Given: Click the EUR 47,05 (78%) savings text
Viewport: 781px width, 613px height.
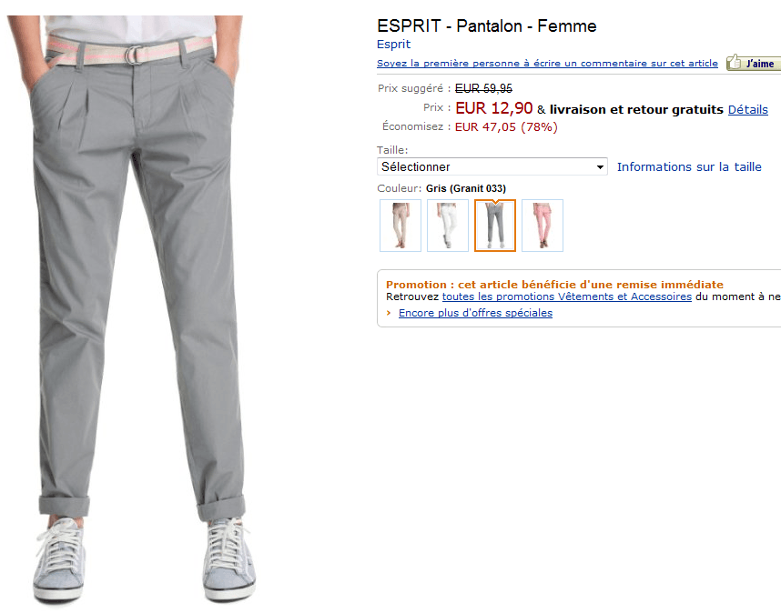Looking at the screenshot, I should [506, 127].
